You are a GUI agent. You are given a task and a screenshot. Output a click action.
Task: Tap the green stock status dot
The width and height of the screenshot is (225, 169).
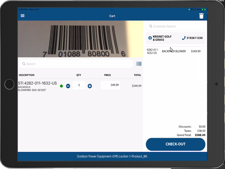[x=62, y=86]
